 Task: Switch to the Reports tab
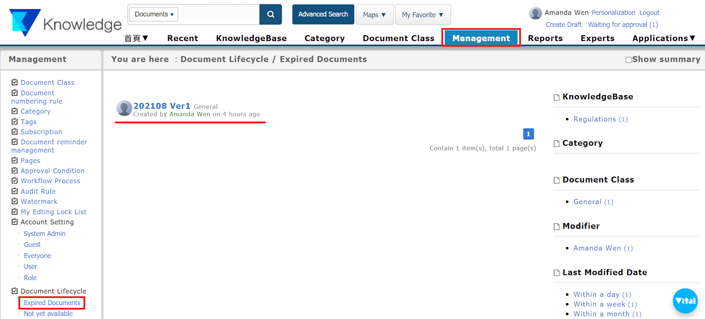coord(545,38)
